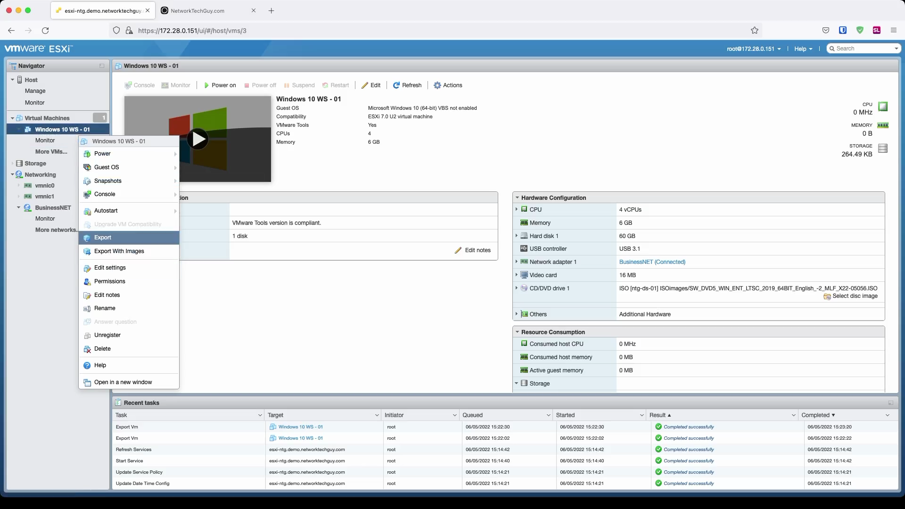Click the vmnic0 adapter icon
Viewport: 905px width, 509px height.
coord(28,186)
